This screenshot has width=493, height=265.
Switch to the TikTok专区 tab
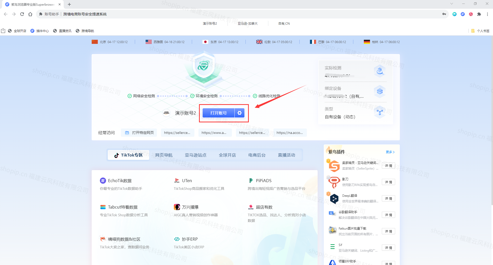point(128,155)
